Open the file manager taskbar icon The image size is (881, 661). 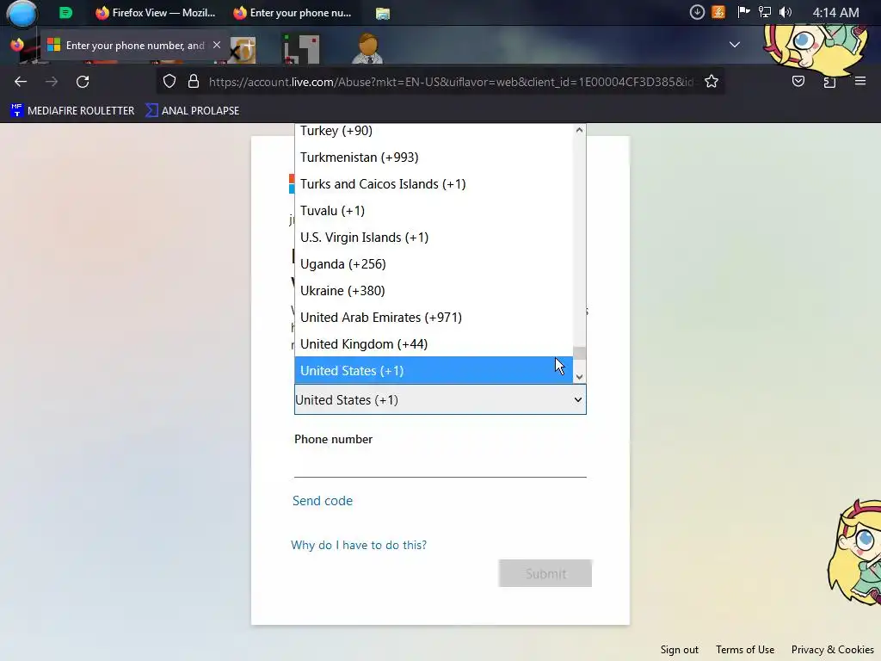coord(383,13)
